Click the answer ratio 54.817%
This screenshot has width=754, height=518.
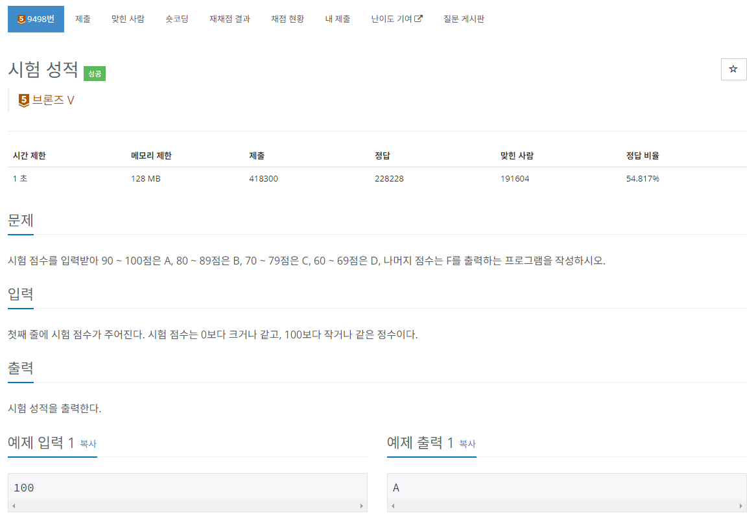point(642,179)
